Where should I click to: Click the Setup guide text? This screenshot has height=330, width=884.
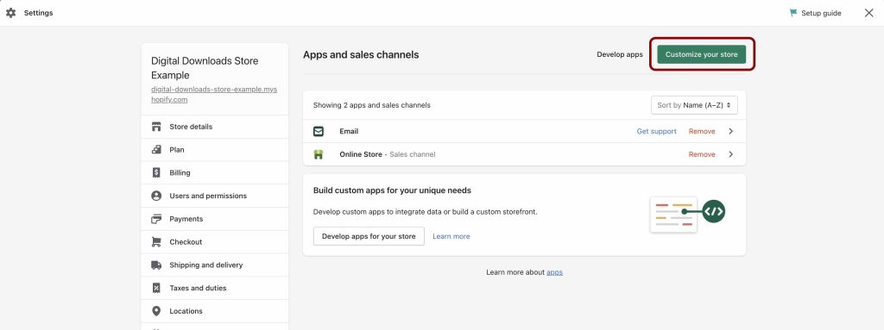pos(822,13)
